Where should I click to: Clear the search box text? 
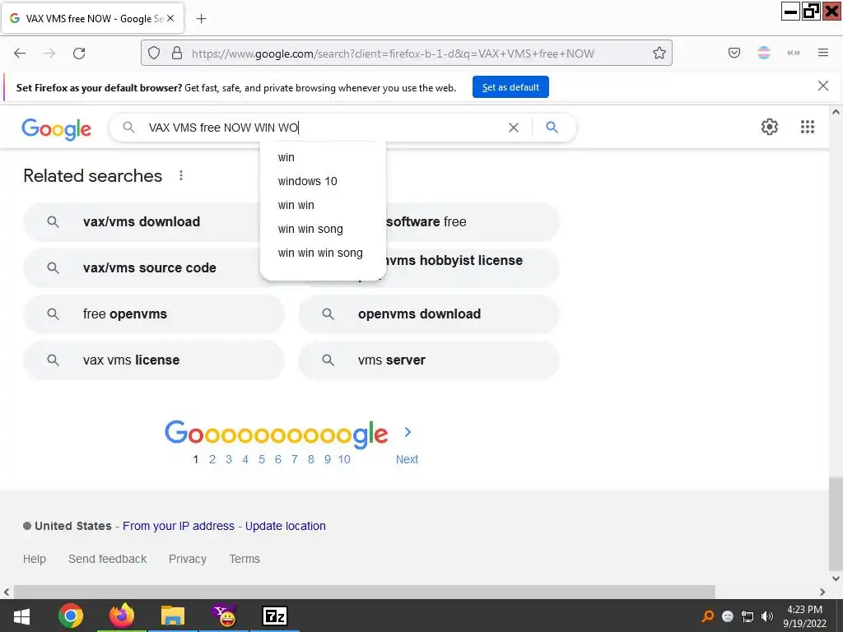pos(514,128)
